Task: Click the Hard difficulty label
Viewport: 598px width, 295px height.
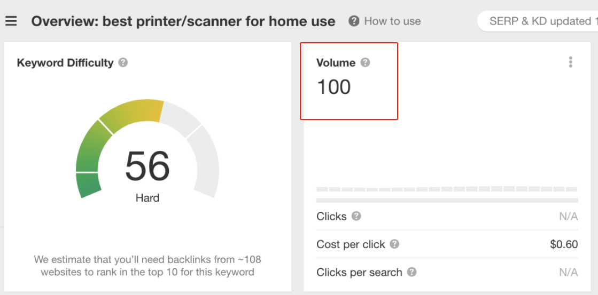Action: (x=147, y=198)
